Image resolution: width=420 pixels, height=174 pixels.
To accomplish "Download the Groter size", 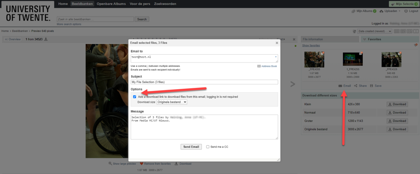I will pyautogui.click(x=397, y=121).
